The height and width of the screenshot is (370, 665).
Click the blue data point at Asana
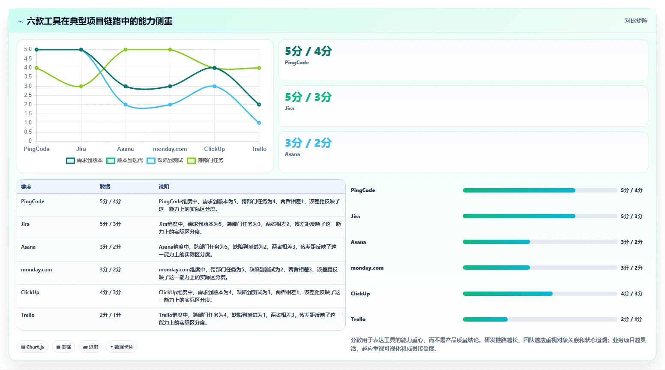pos(126,105)
